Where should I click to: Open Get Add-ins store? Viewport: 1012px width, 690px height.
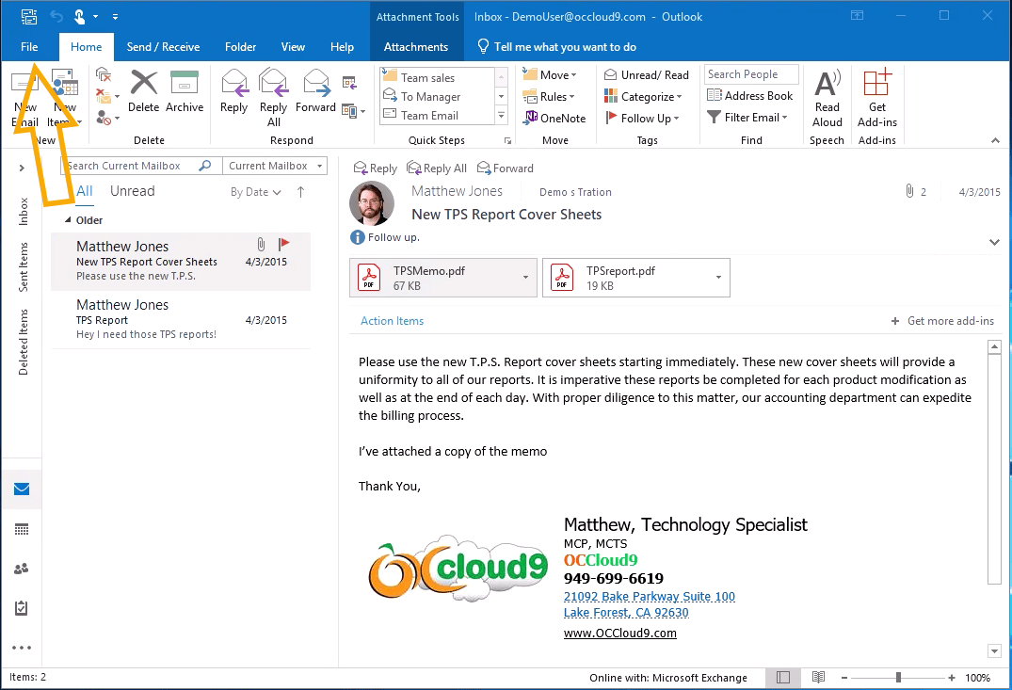[x=877, y=99]
